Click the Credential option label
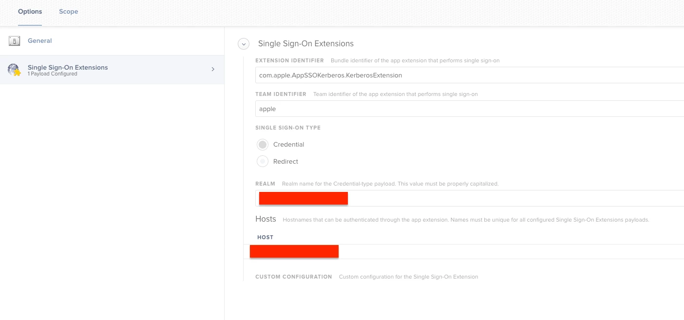Image resolution: width=684 pixels, height=320 pixels. click(289, 145)
